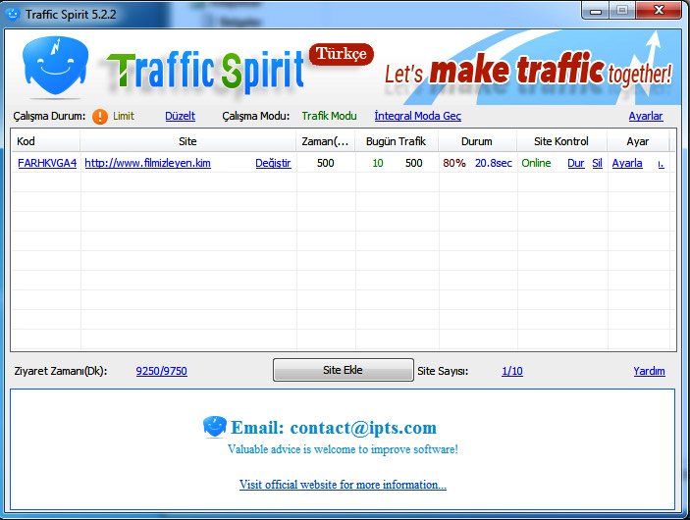Click the Bugün Trafik column header
This screenshot has width=690, height=520.
click(397, 141)
